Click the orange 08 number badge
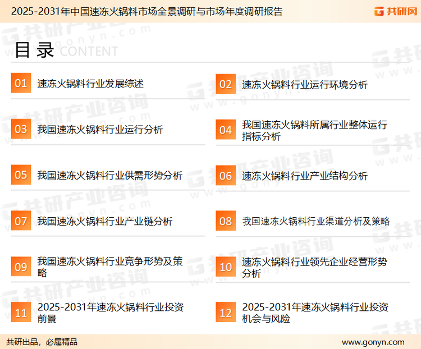This screenshot has width=421, height=349. pos(226,221)
